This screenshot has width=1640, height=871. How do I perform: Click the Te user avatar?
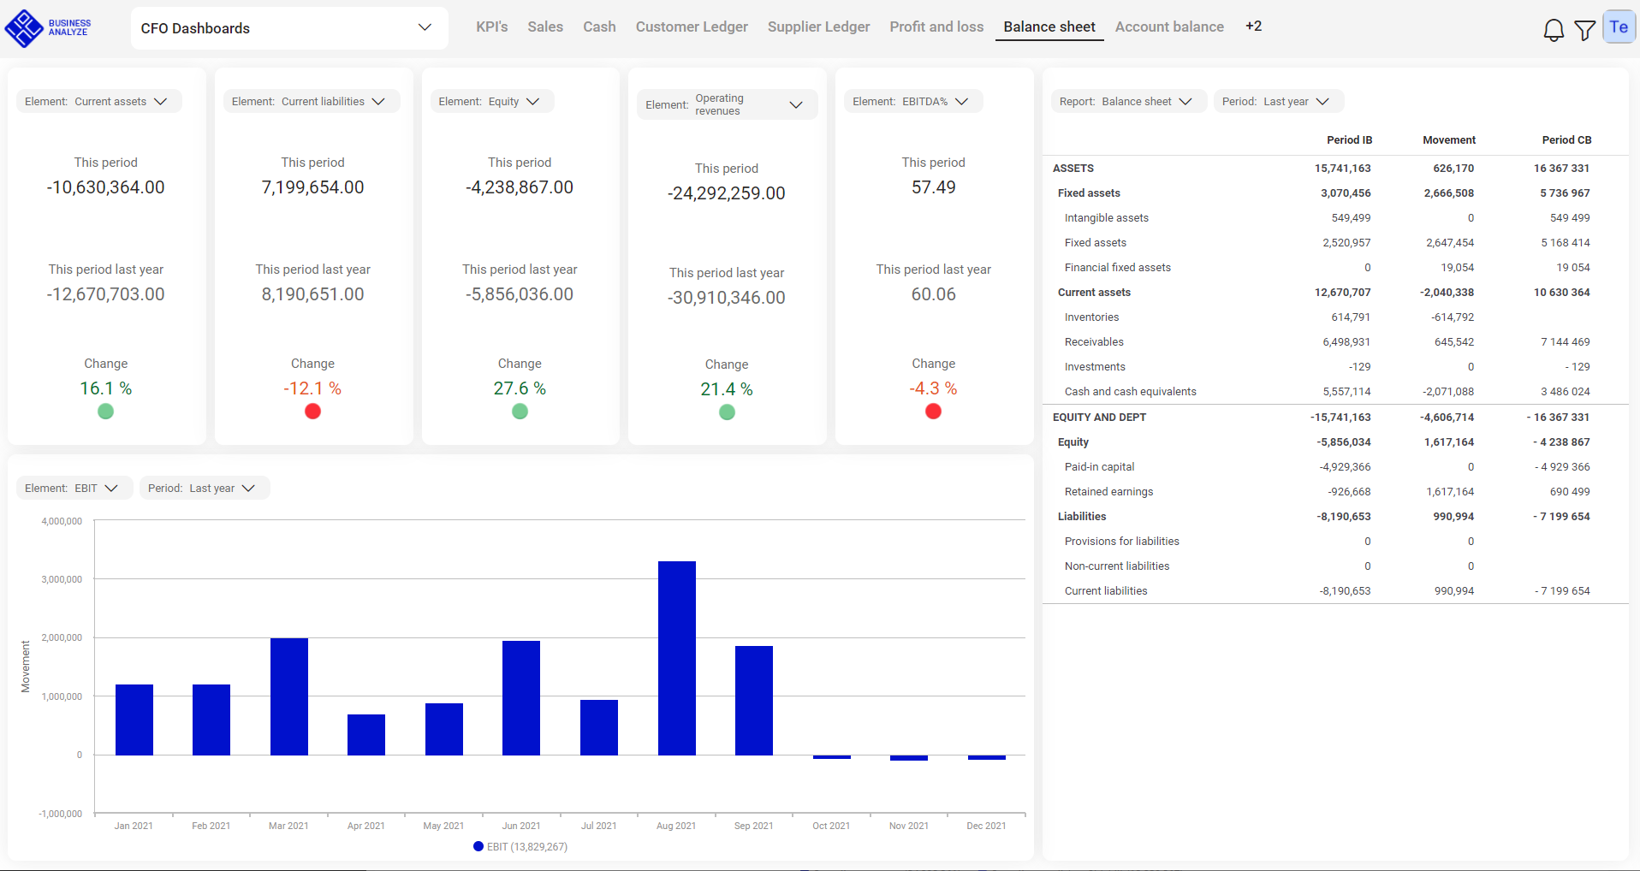click(1619, 27)
